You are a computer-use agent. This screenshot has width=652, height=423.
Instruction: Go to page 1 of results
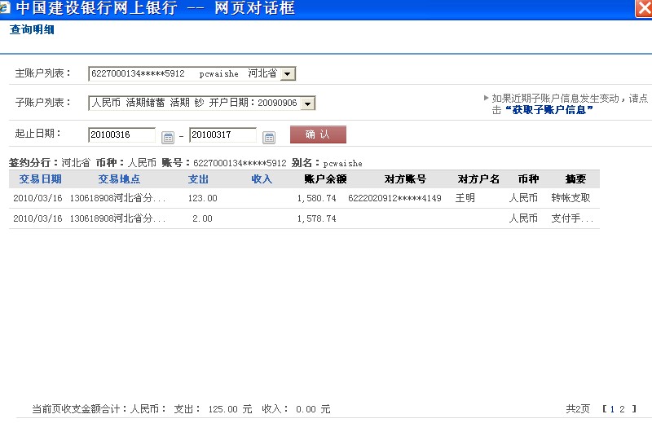pos(612,409)
